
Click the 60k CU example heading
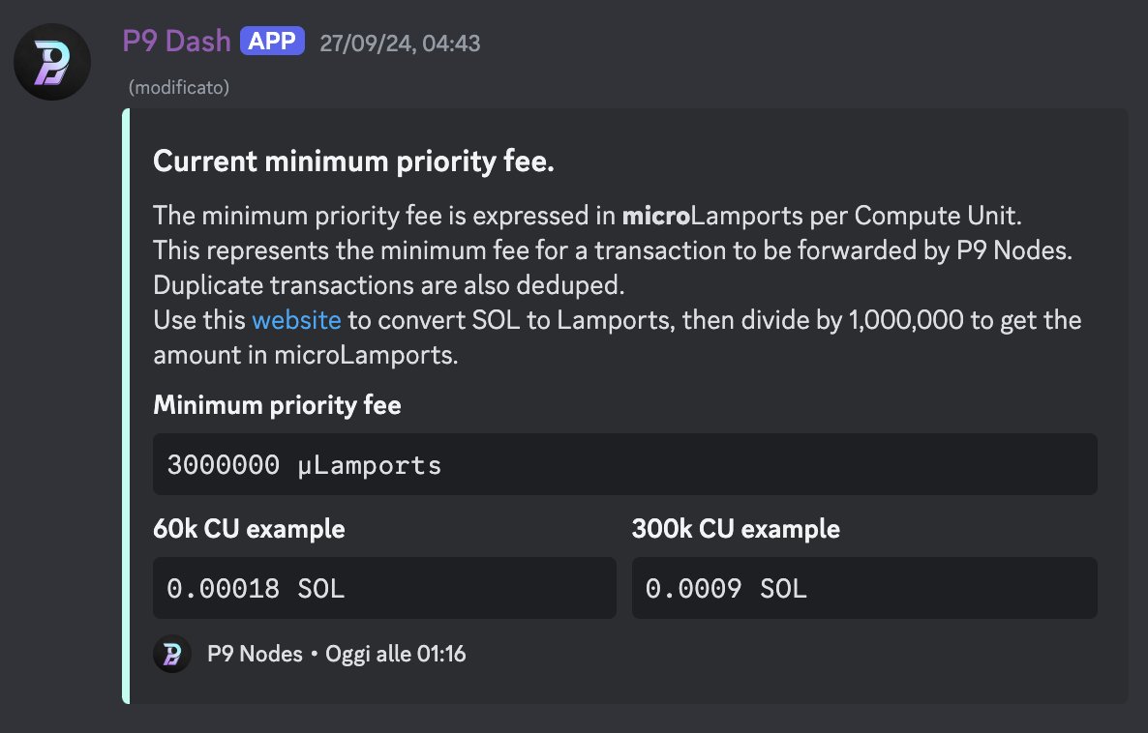(x=249, y=529)
